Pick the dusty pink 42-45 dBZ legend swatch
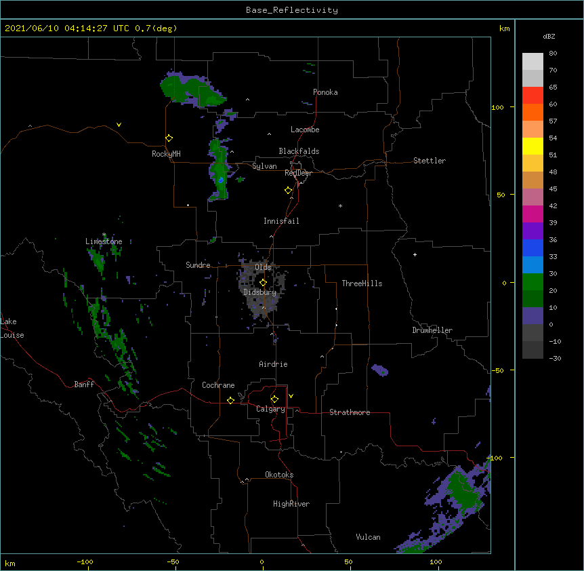Image resolution: width=584 pixels, height=571 pixels. [x=533, y=197]
